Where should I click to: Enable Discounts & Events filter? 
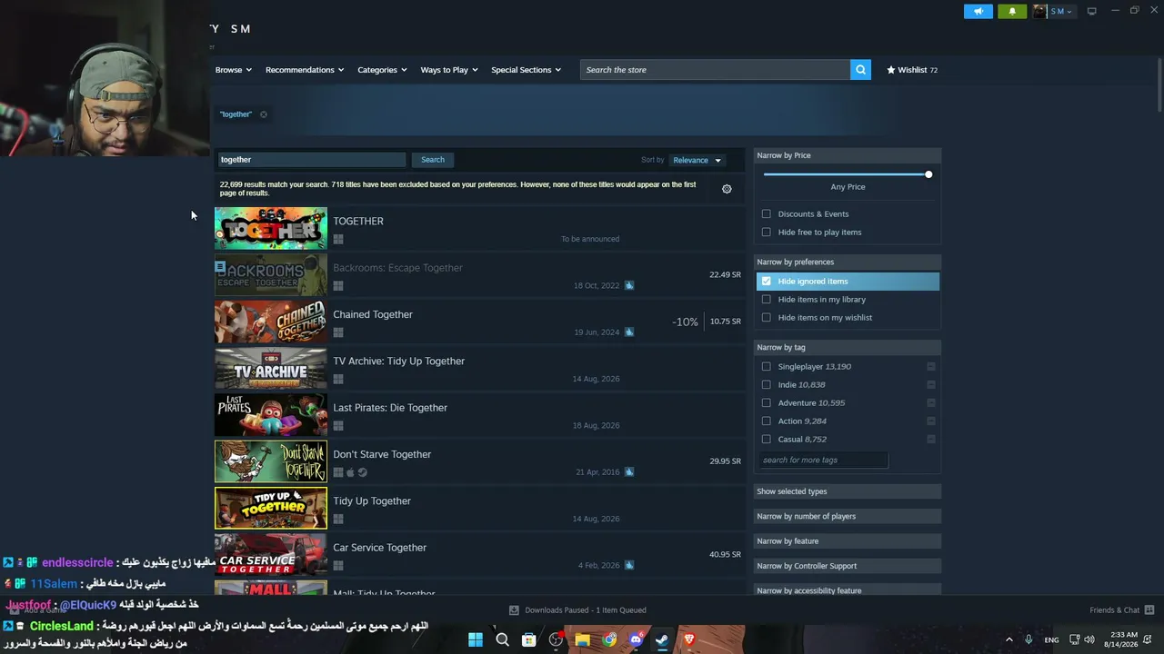pyautogui.click(x=767, y=214)
